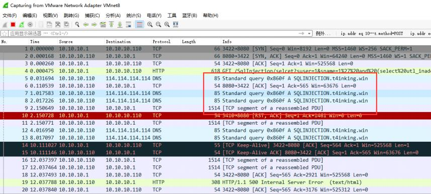This screenshot has width=431, height=194.
Task: Select packet 6 at time 0.110539
Action: pyautogui.click(x=215, y=86)
